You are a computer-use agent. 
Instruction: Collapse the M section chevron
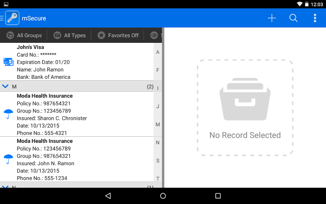coord(5,86)
